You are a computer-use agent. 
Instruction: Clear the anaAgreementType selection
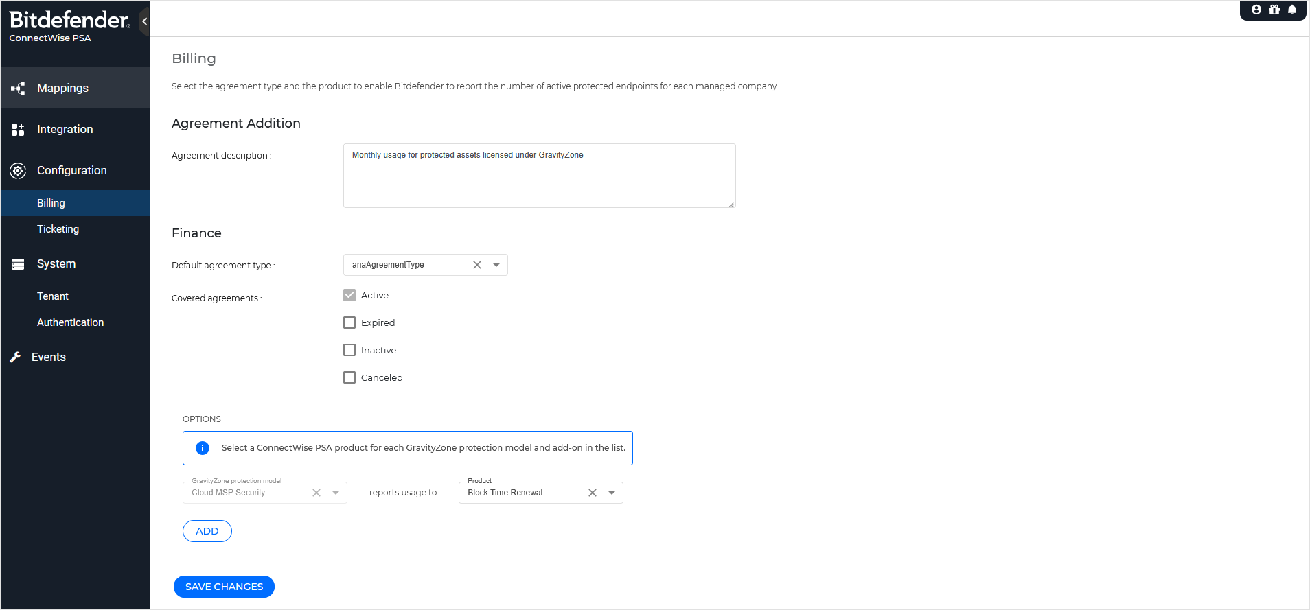(x=477, y=265)
